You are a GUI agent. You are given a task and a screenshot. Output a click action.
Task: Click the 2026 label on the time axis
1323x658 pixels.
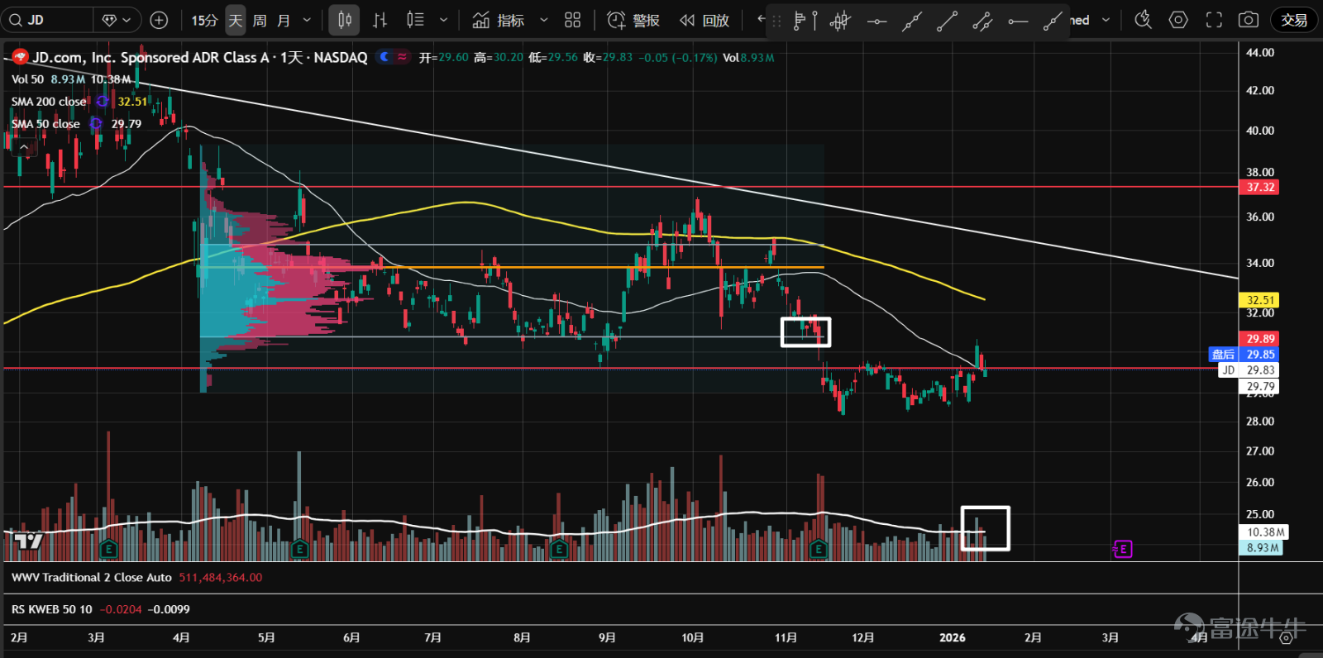click(953, 637)
